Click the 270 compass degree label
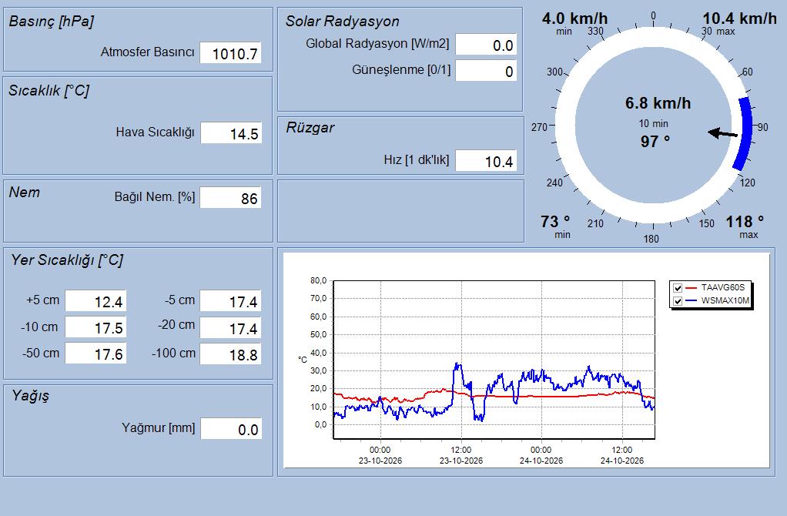Image resolution: width=787 pixels, height=516 pixels. pos(539,128)
